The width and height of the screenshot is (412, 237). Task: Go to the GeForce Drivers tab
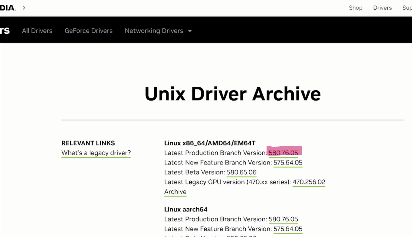coord(88,31)
